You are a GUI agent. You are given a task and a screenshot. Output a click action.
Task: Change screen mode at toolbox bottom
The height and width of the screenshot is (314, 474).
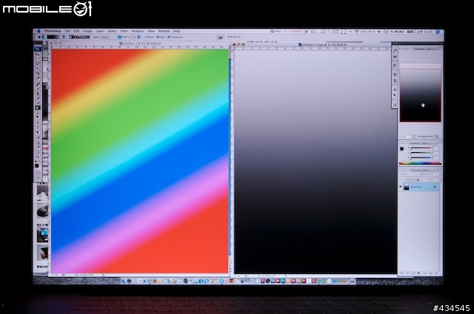point(38,179)
